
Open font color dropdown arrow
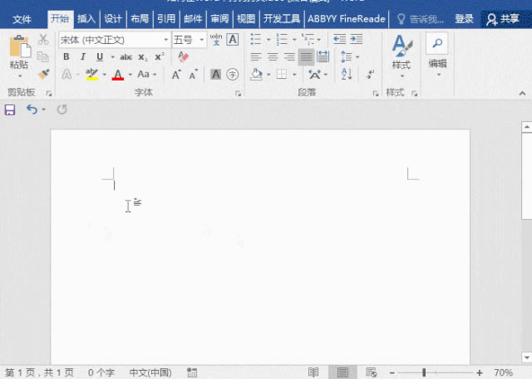coord(130,75)
